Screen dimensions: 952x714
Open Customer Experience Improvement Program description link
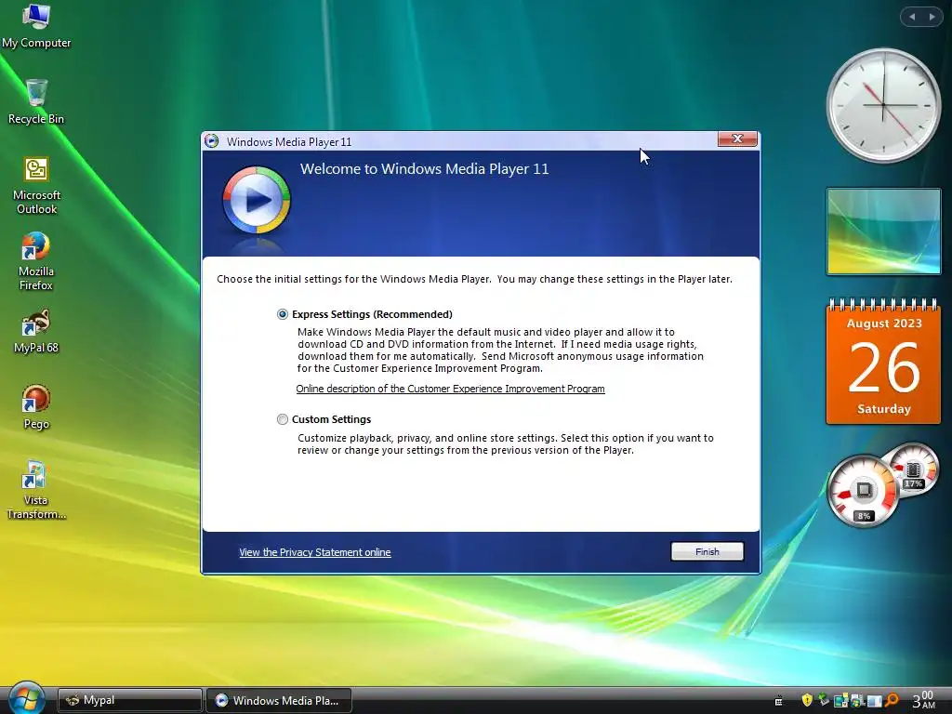(x=450, y=389)
